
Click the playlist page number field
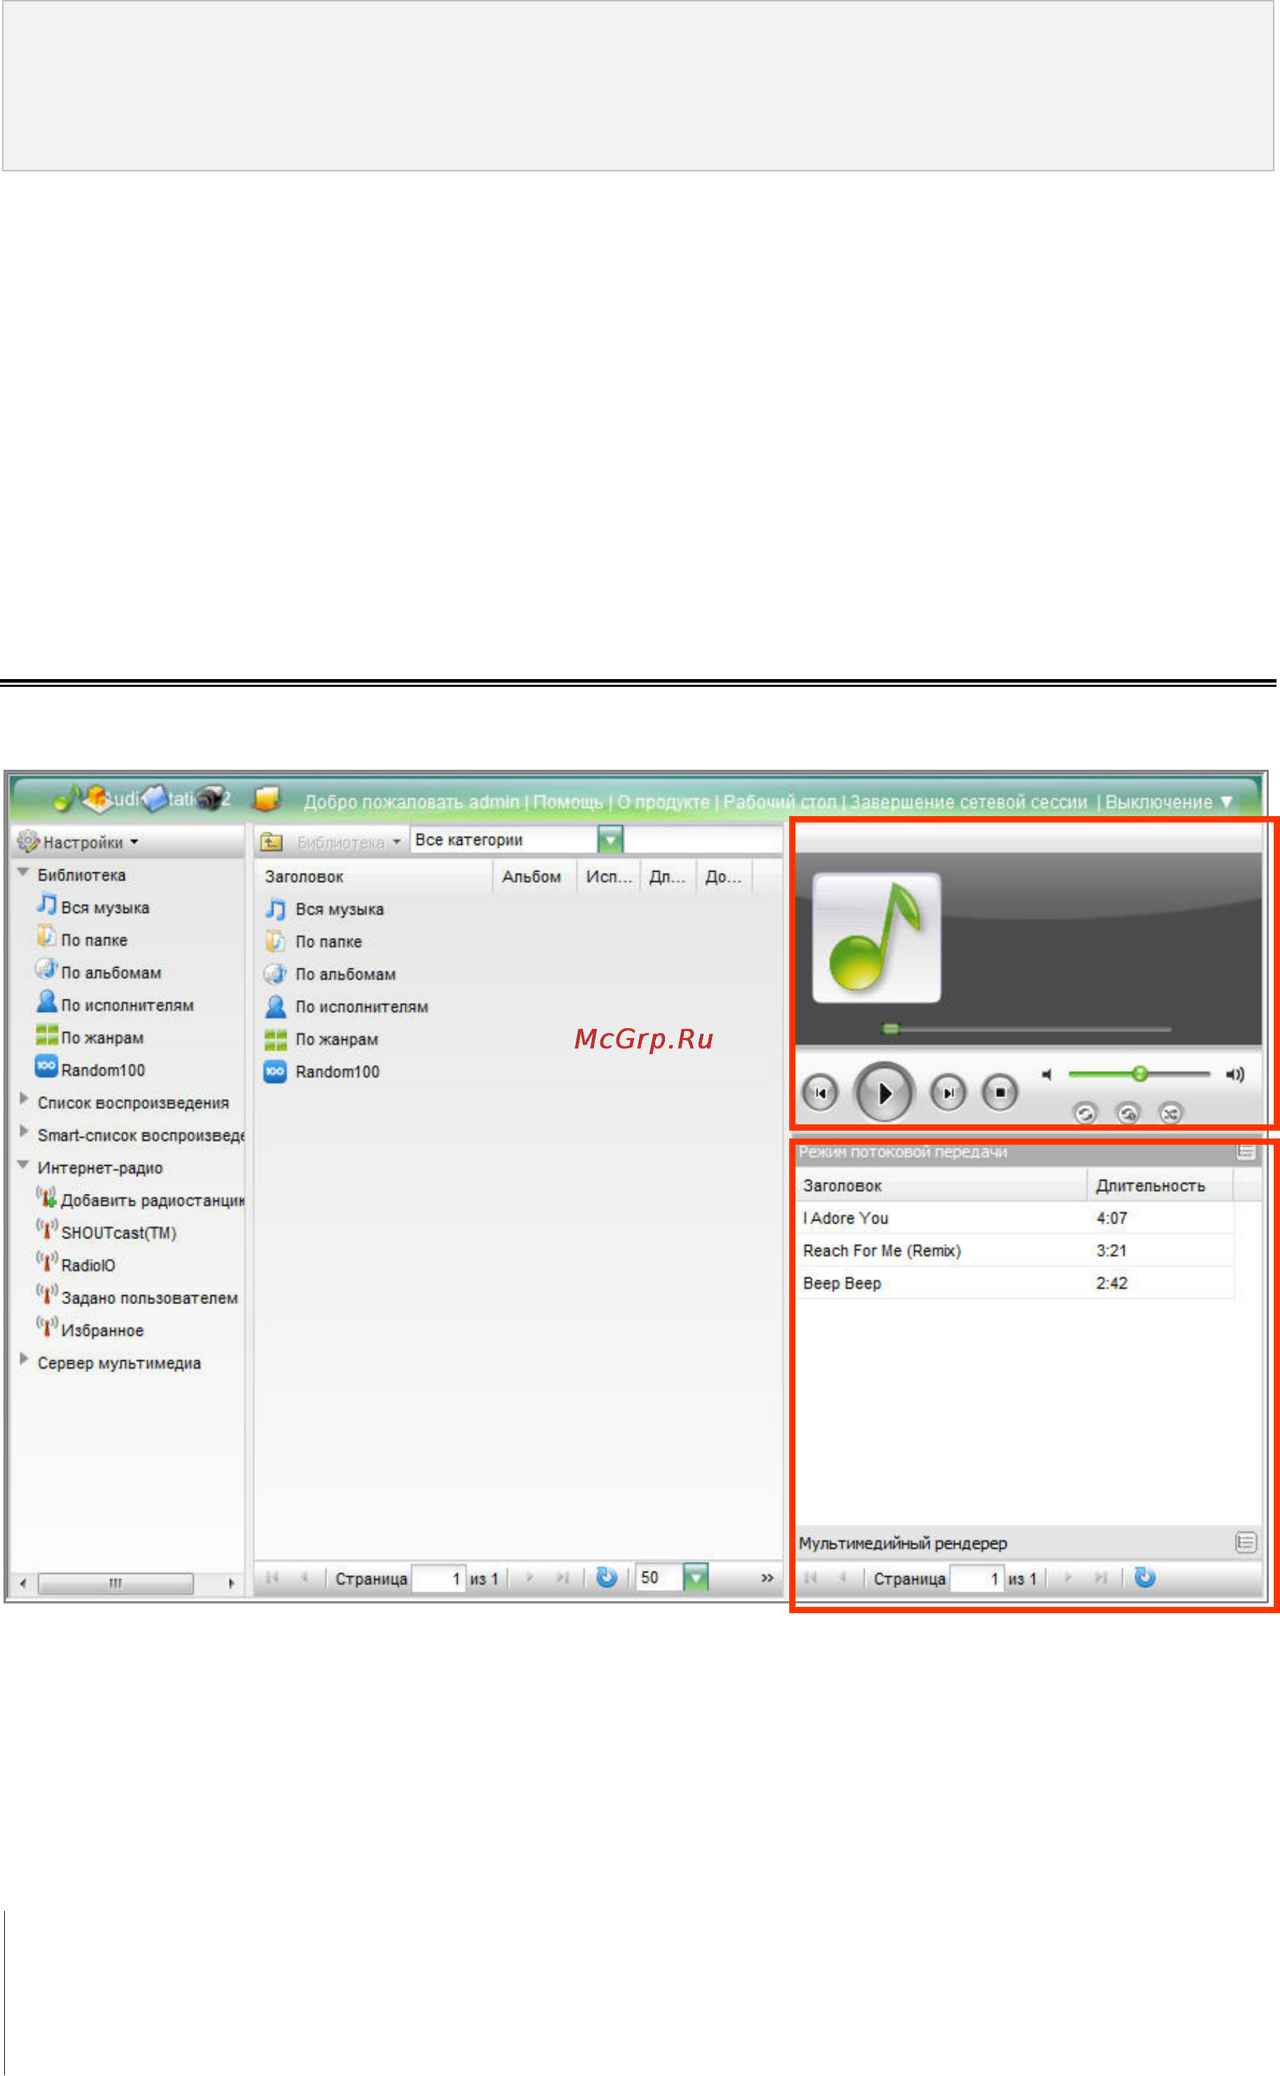coord(977,1579)
